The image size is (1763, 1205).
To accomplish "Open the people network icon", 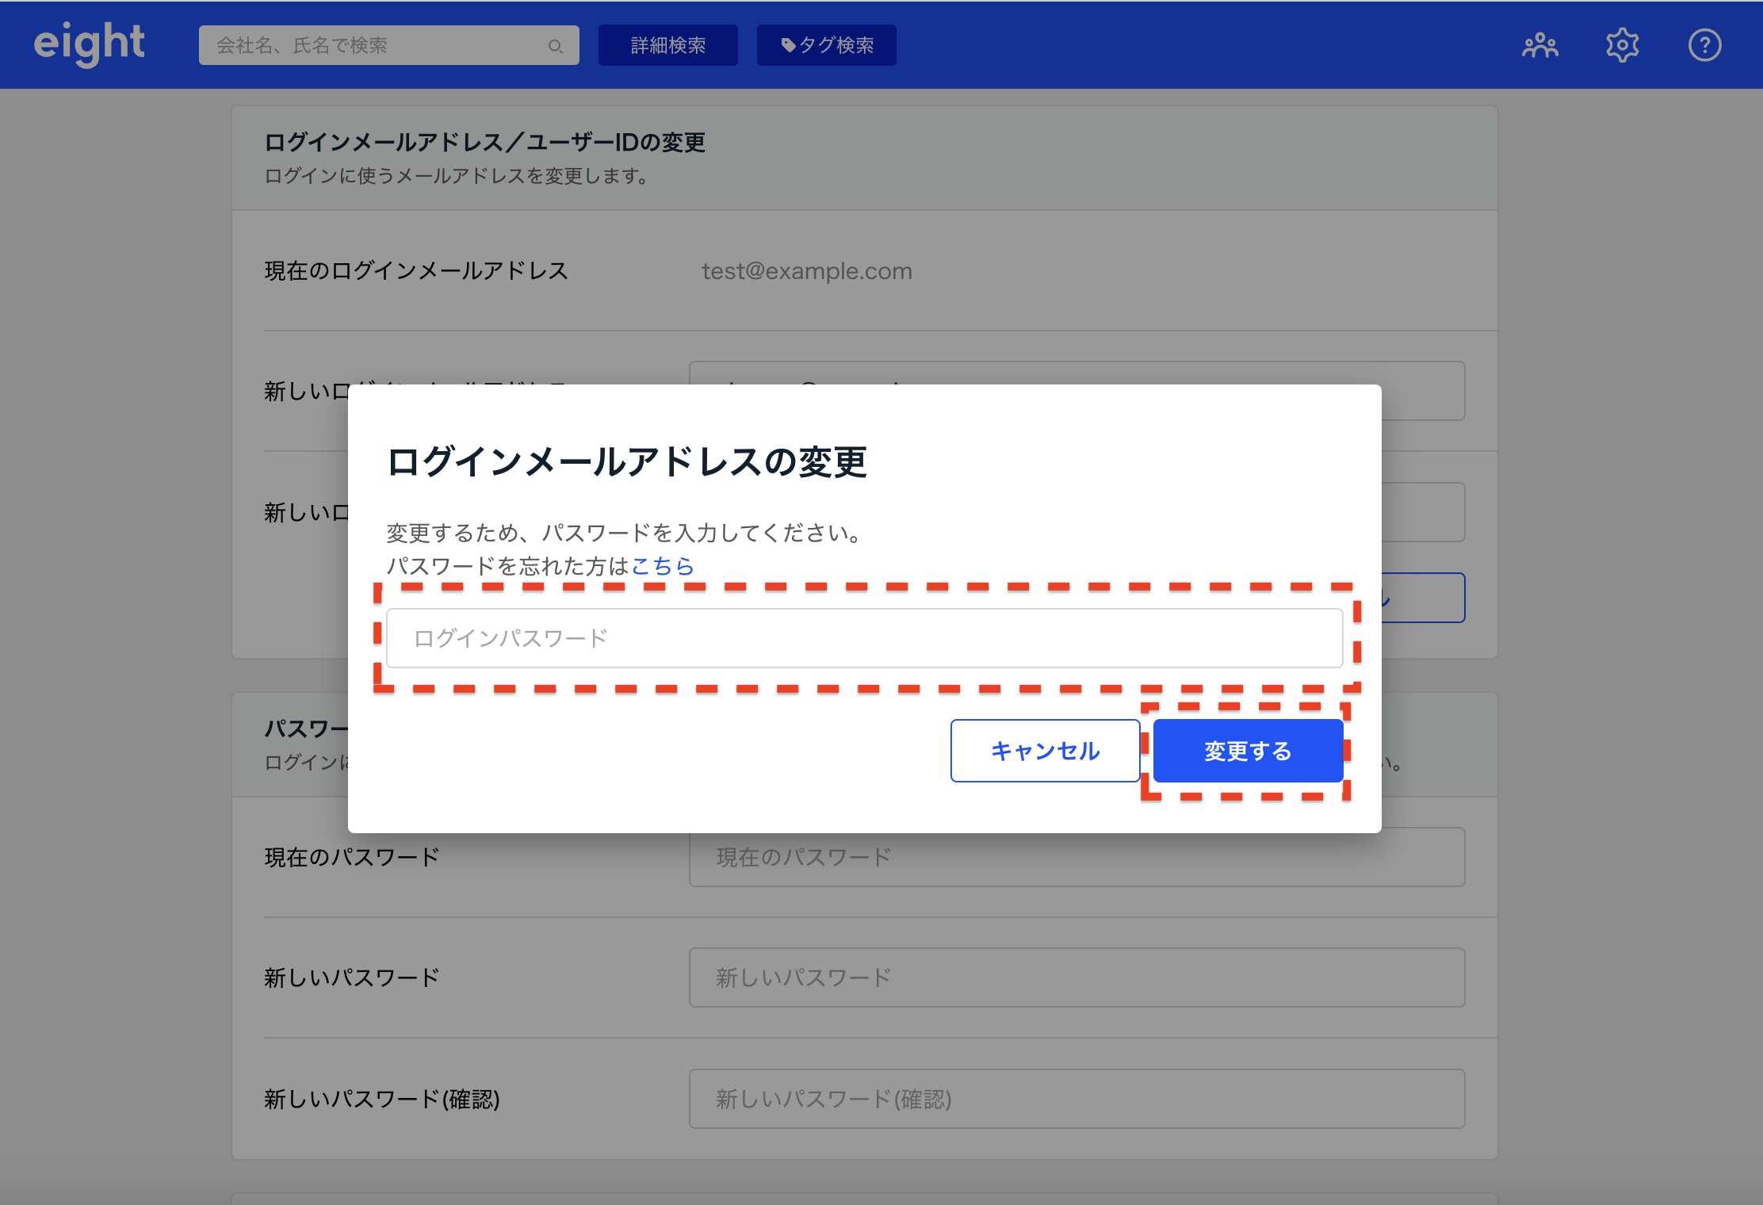I will click(1539, 45).
